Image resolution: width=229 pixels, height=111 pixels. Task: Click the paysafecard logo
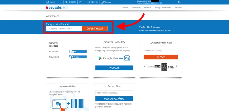pyautogui.click(x=56, y=8)
